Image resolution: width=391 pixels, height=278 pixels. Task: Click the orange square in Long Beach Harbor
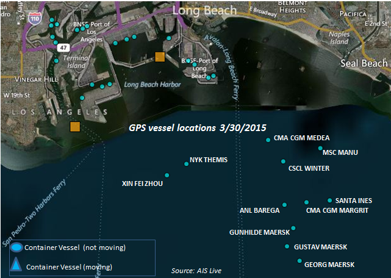pyautogui.click(x=160, y=57)
